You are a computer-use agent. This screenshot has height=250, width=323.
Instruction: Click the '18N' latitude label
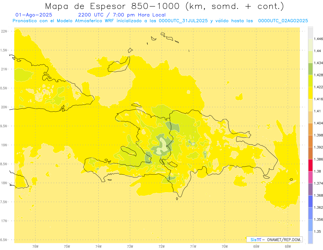coord(4,183)
